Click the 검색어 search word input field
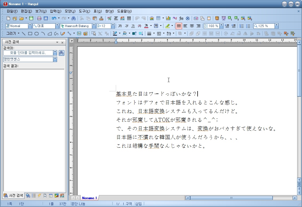Screen dimensions: 302x207 [28, 53]
